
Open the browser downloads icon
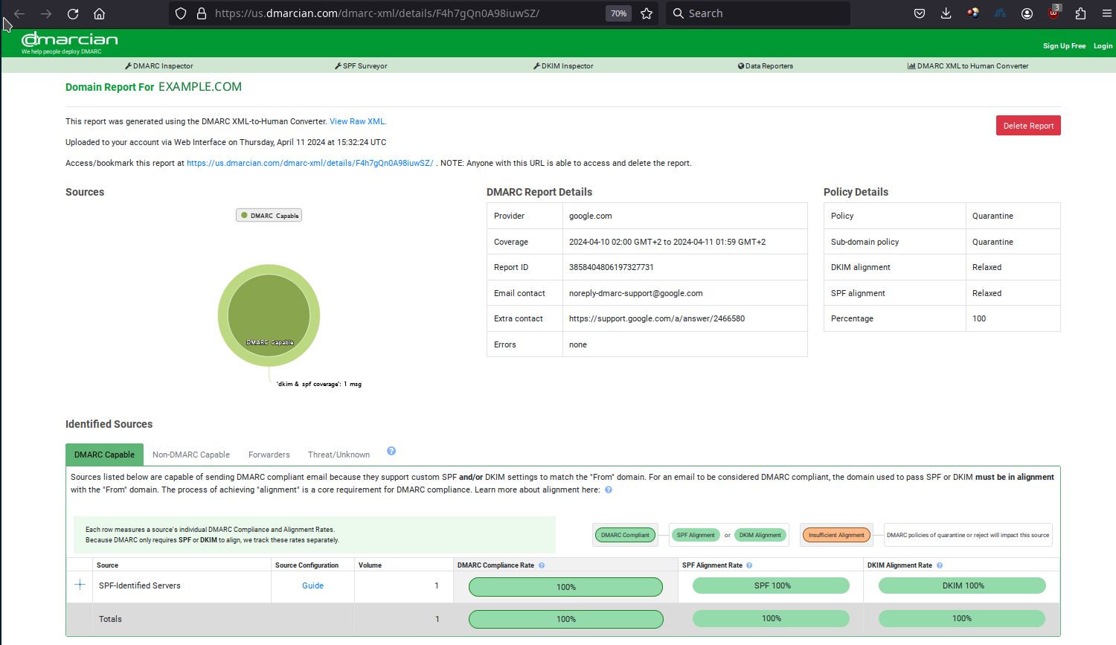click(946, 13)
